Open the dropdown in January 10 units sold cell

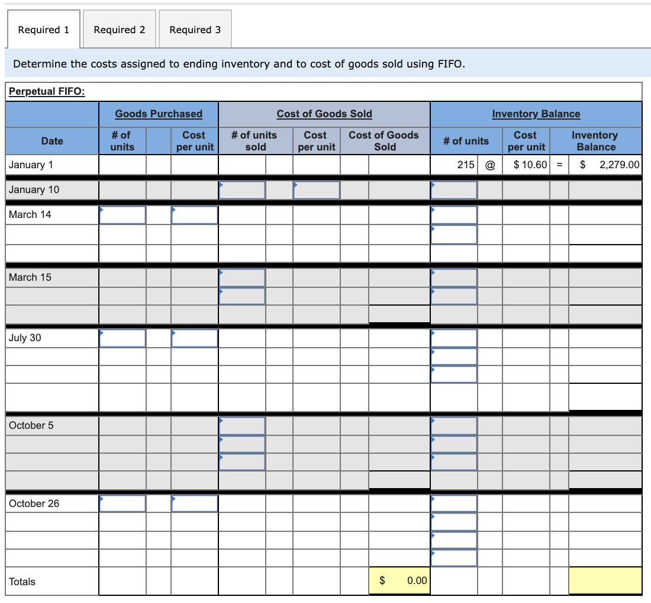point(241,190)
